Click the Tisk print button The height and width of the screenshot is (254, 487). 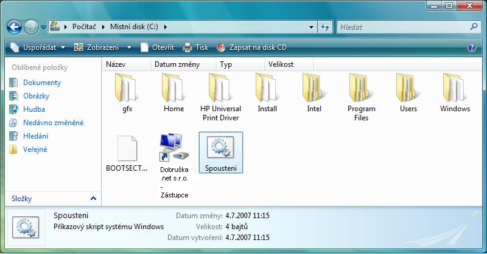pyautogui.click(x=195, y=47)
